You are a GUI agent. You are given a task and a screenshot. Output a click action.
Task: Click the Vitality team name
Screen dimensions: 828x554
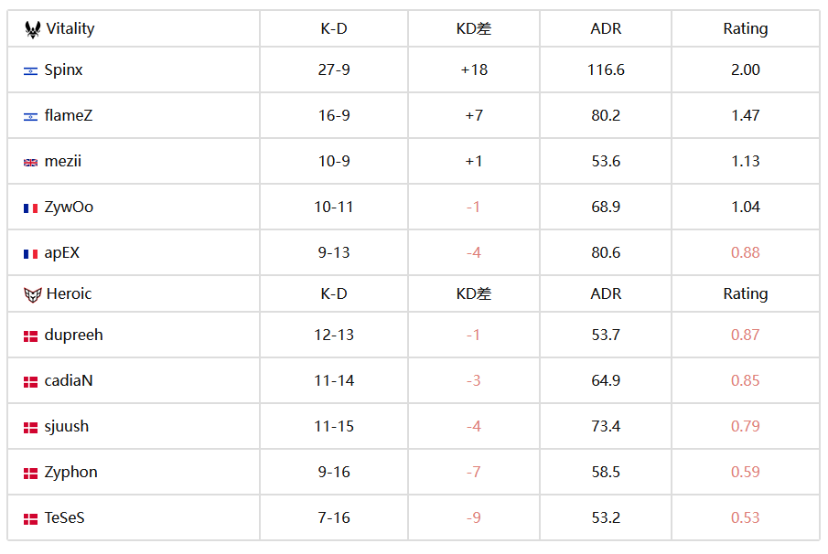70,28
